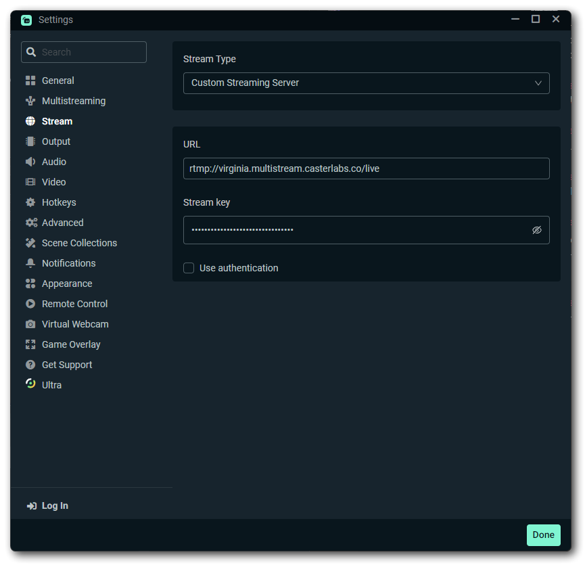585x565 pixels.
Task: Open the Stream Type dropdown
Action: tap(367, 83)
